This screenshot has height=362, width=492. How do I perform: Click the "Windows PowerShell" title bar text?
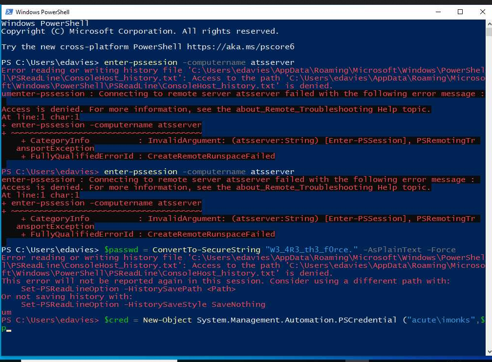(x=43, y=12)
